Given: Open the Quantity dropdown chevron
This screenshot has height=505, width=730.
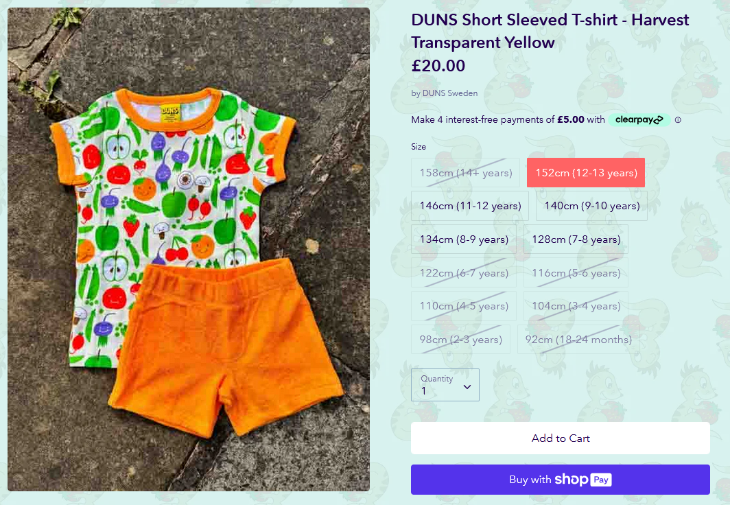Looking at the screenshot, I should tap(467, 387).
